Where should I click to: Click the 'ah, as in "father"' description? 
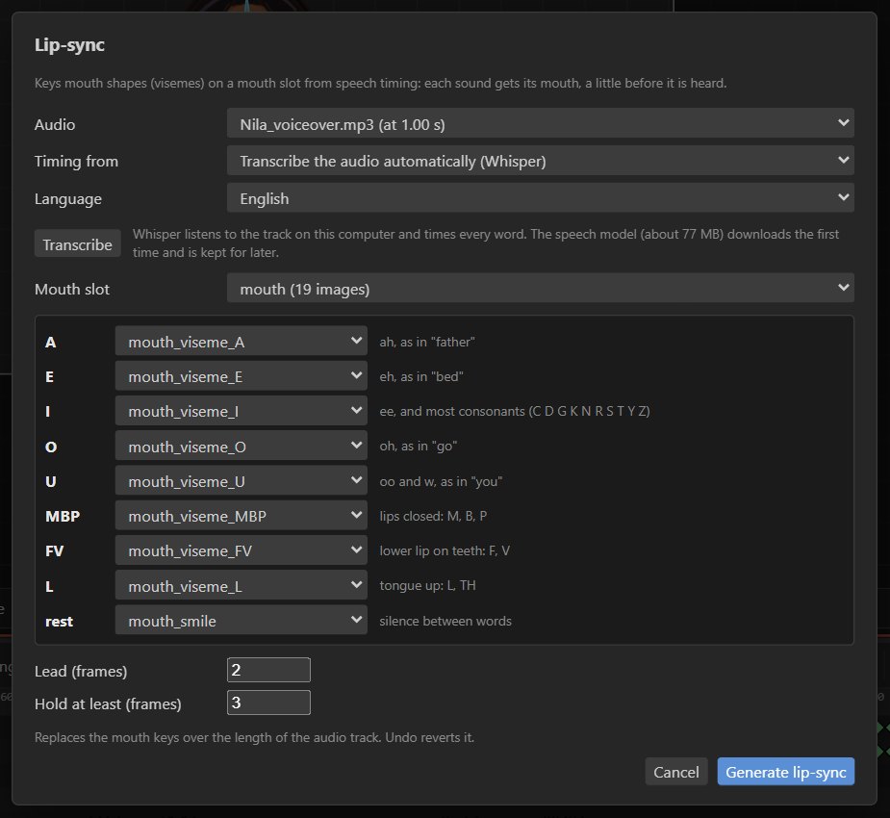tap(427, 342)
